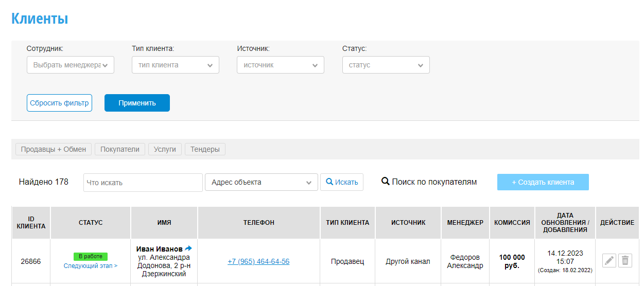Open the Сотрудник manager dropdown
The height and width of the screenshot is (286, 644).
pos(71,65)
